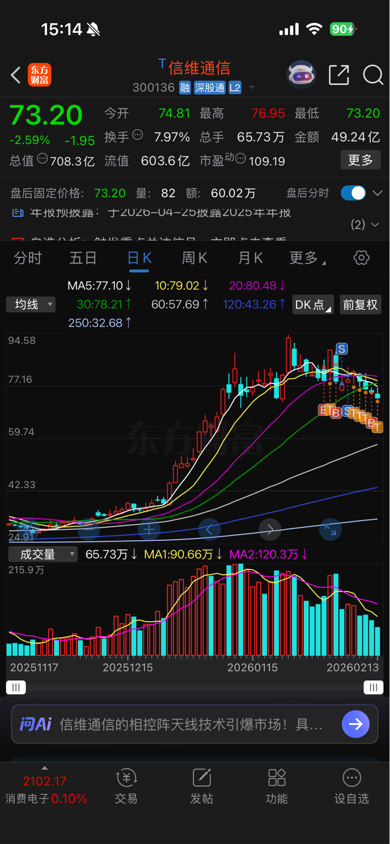Tap the 20260115 date label
The height and width of the screenshot is (844, 390).
(253, 668)
